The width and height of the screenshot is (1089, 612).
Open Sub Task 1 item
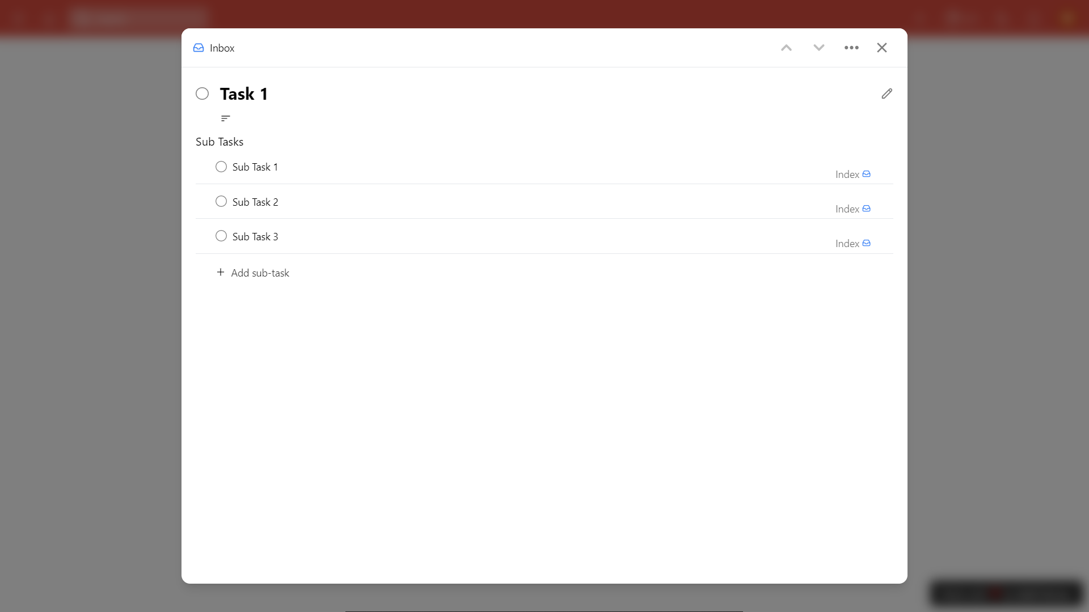[255, 167]
